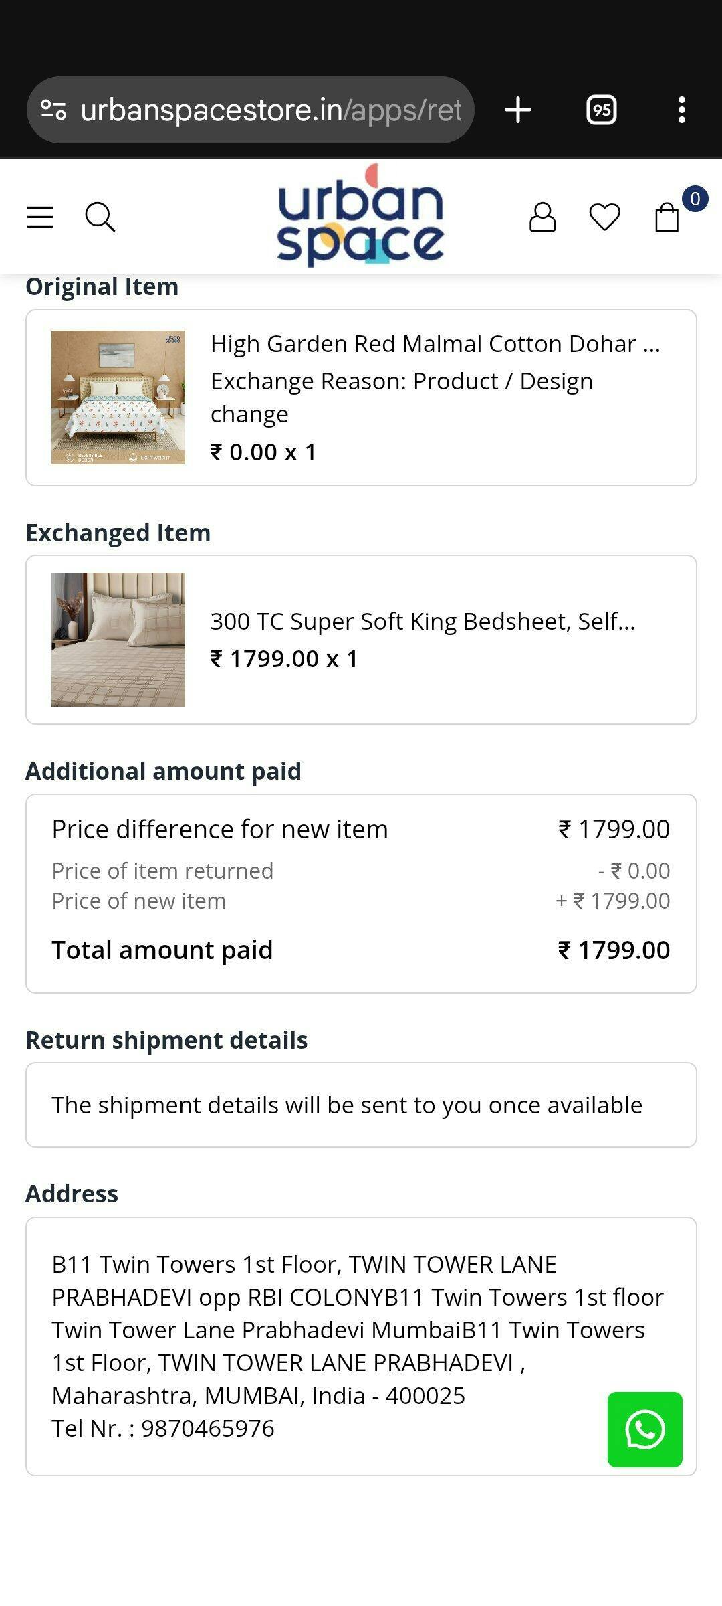Tap site info icon in address bar
Screen dimensions: 722x1606
click(53, 110)
